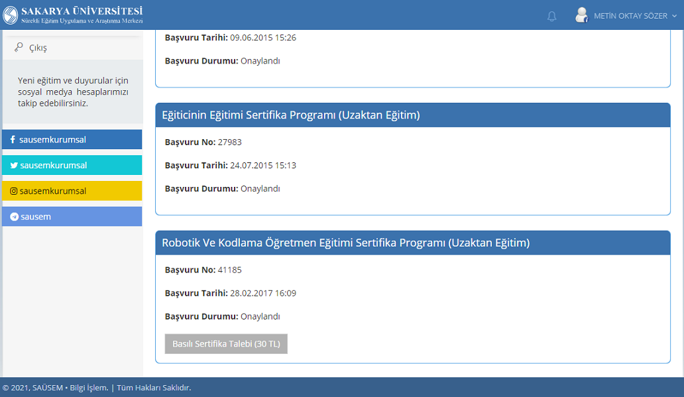Image resolution: width=684 pixels, height=397 pixels.
Task: Click the user profile avatar icon
Action: (x=581, y=15)
